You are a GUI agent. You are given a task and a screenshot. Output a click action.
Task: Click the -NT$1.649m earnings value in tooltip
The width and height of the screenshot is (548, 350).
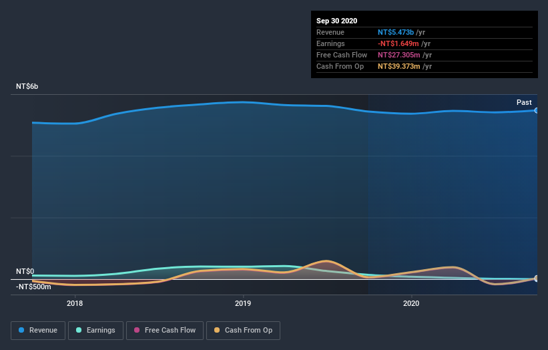398,43
